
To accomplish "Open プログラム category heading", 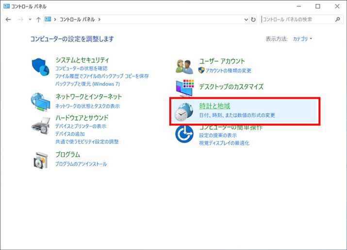I will pos(68,154).
